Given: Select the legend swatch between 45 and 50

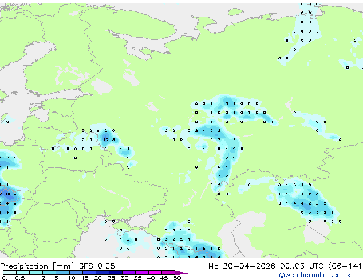Looking at the screenshot, I should pyautogui.click(x=168, y=273).
